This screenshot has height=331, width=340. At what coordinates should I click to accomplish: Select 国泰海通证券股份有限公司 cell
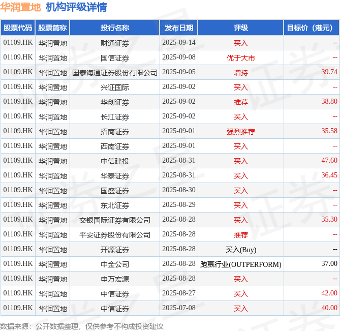tap(115, 73)
